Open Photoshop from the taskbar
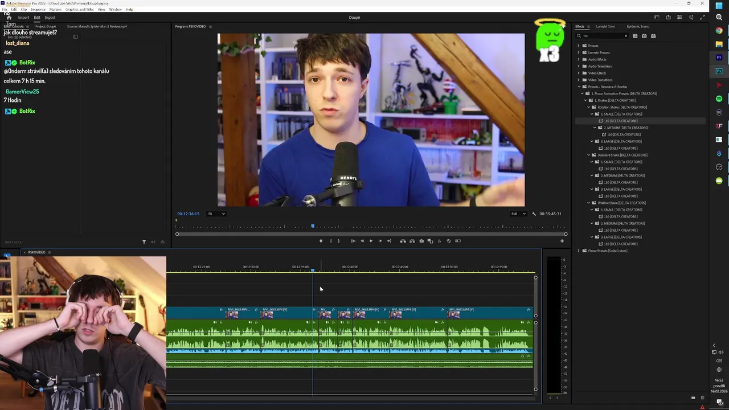The image size is (729, 410). tap(719, 72)
